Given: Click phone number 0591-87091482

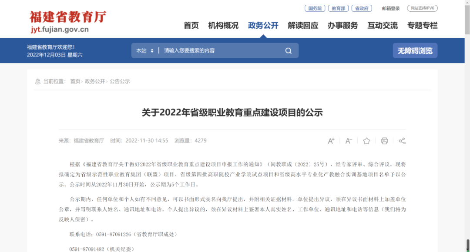Looking at the screenshot, I should coord(87,249).
